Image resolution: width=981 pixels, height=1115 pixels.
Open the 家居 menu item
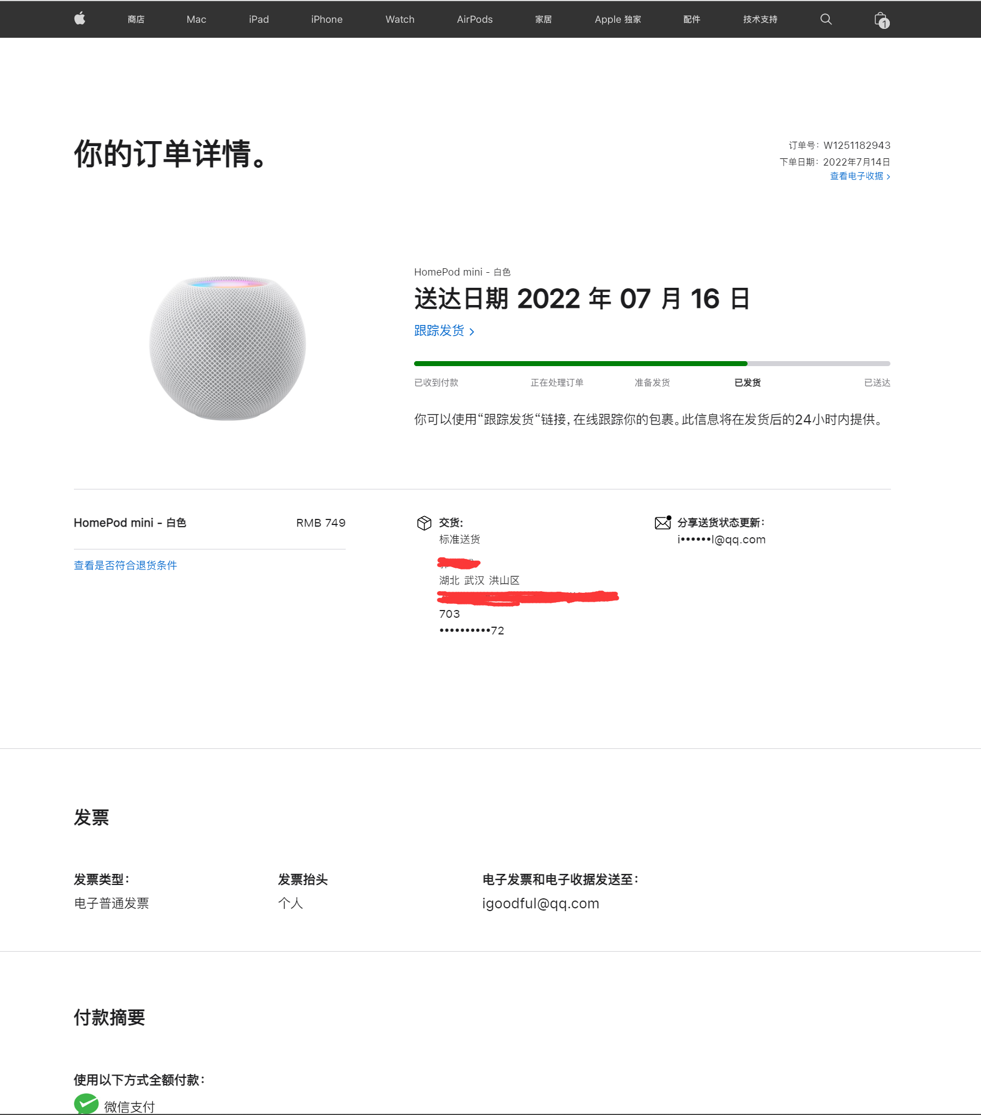pyautogui.click(x=544, y=19)
